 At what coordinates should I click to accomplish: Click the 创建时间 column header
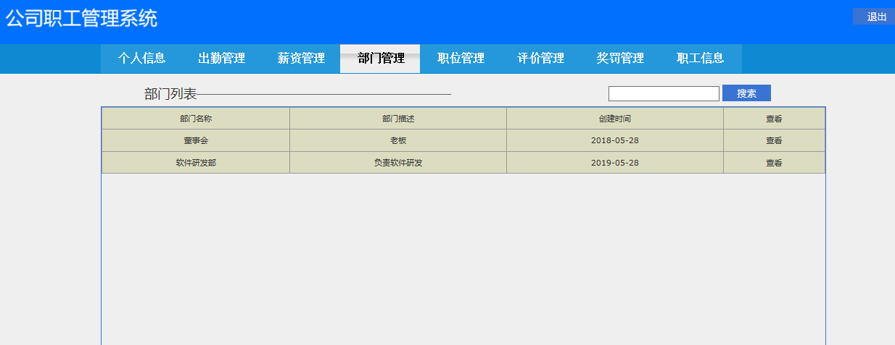click(615, 119)
